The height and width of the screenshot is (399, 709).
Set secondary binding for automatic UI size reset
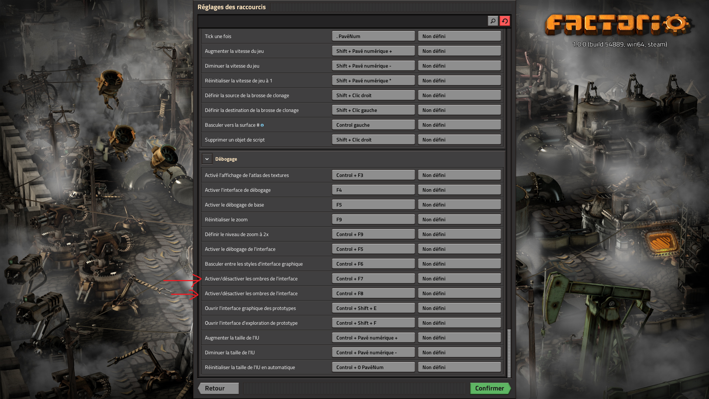(x=459, y=367)
